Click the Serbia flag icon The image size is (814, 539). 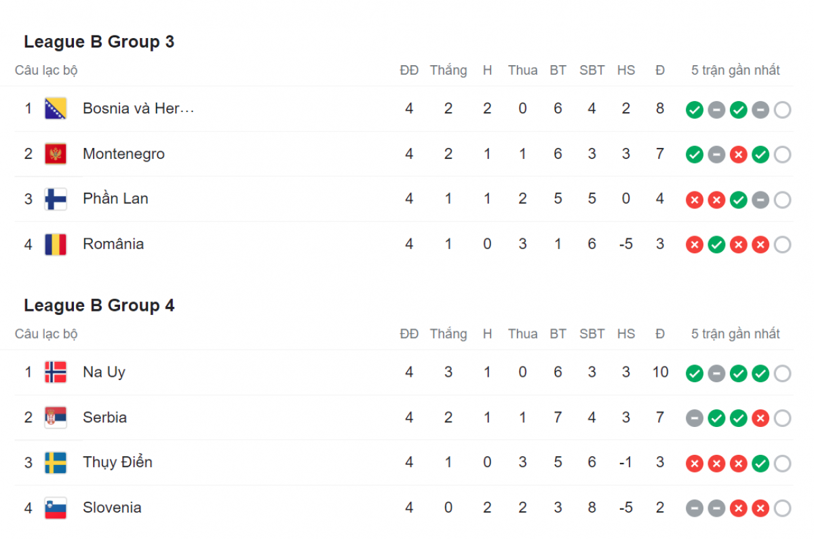[56, 417]
